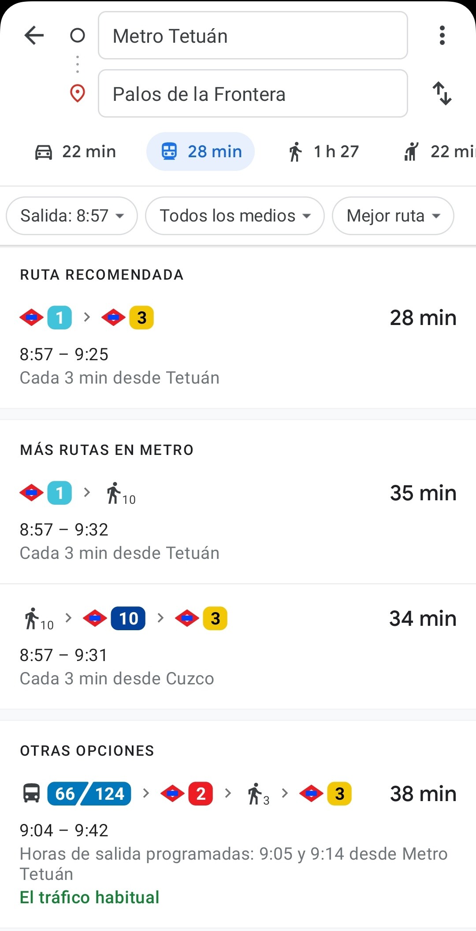Select the 34 min route from Cuzco
The height and width of the screenshot is (931, 476).
(238, 647)
